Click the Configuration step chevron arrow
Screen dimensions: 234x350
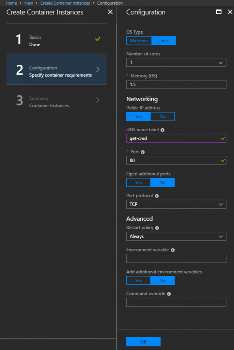[97, 70]
